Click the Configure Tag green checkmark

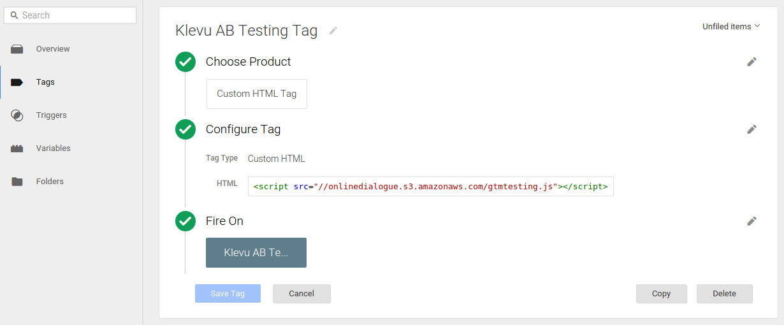click(185, 129)
